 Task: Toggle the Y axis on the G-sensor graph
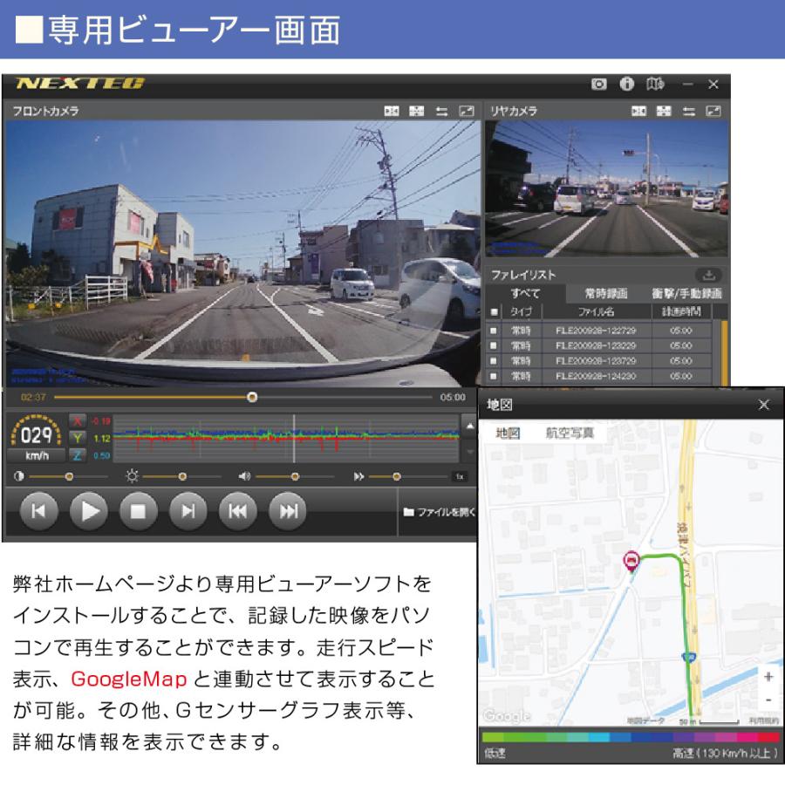click(76, 439)
